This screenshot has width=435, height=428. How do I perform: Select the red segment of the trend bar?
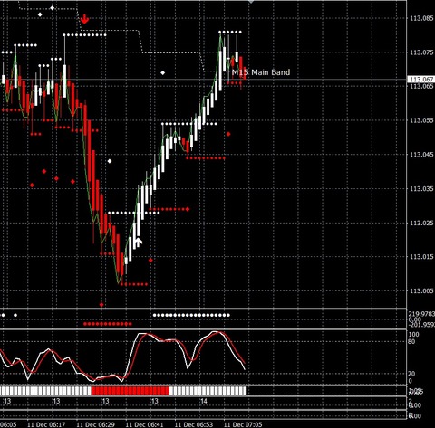pos(130,391)
